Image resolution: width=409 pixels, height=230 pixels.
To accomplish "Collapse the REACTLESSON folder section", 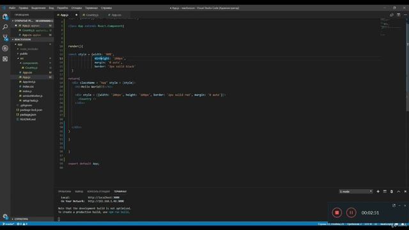I will point(32,40).
